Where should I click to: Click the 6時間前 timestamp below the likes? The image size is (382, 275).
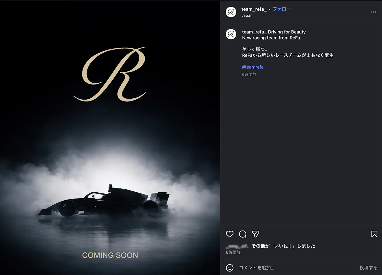pos(233,252)
